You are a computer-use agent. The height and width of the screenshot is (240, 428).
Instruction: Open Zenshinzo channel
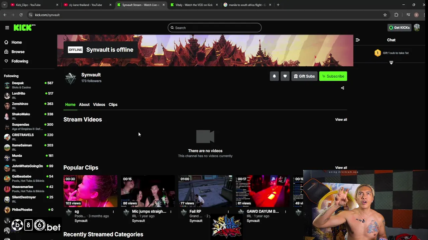(28, 106)
